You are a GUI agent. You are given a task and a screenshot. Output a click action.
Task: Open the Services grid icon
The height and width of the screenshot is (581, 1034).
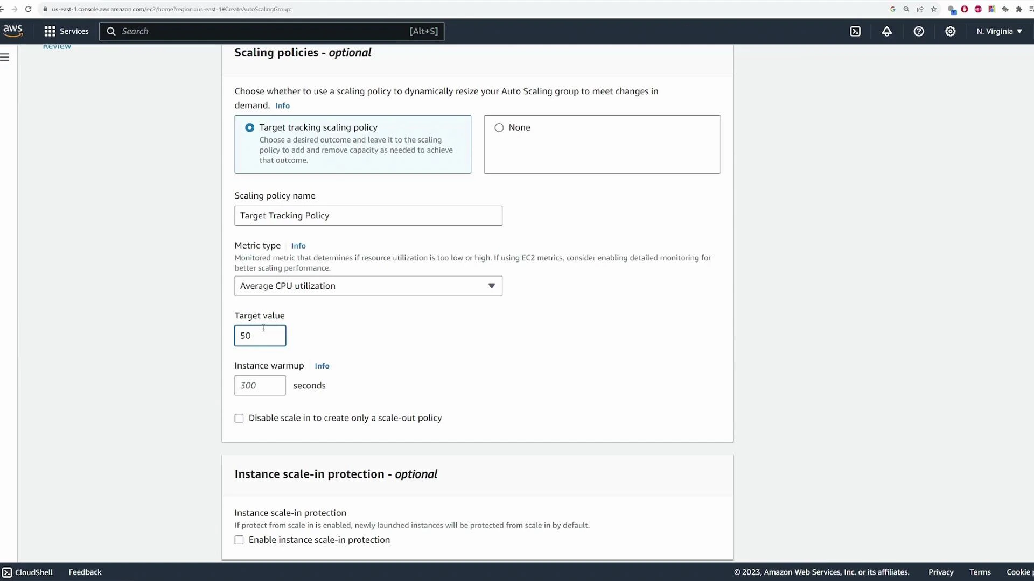coord(50,31)
